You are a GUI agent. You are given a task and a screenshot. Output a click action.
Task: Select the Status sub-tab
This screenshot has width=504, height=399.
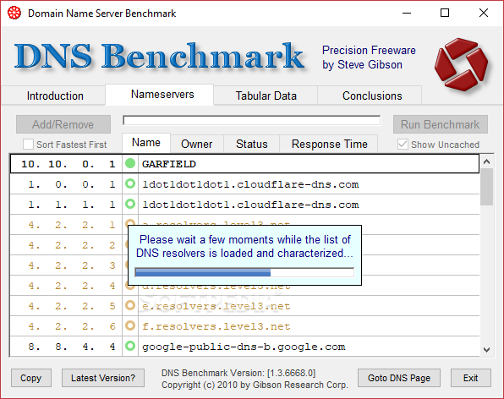(x=252, y=144)
